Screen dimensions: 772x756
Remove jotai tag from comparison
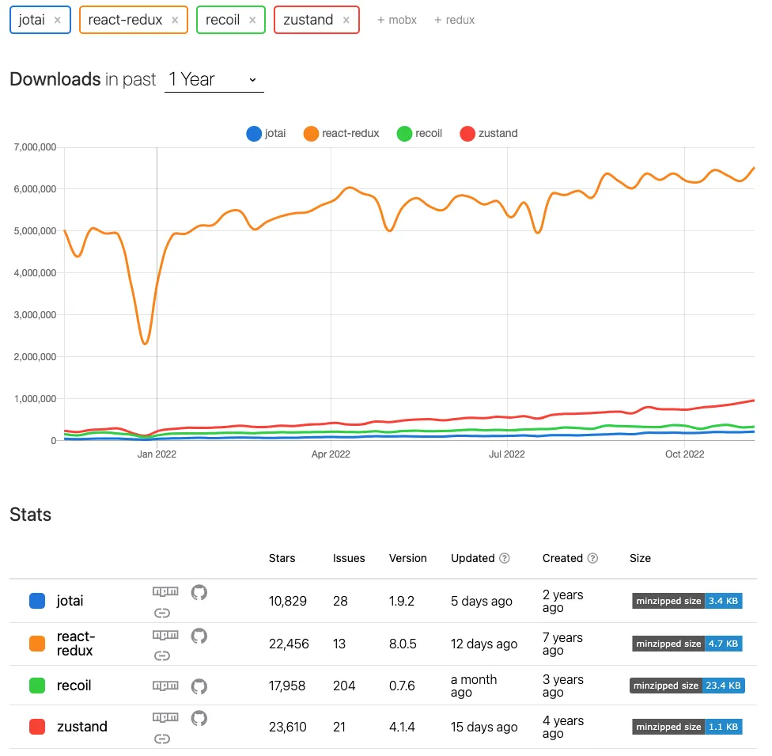(x=58, y=21)
